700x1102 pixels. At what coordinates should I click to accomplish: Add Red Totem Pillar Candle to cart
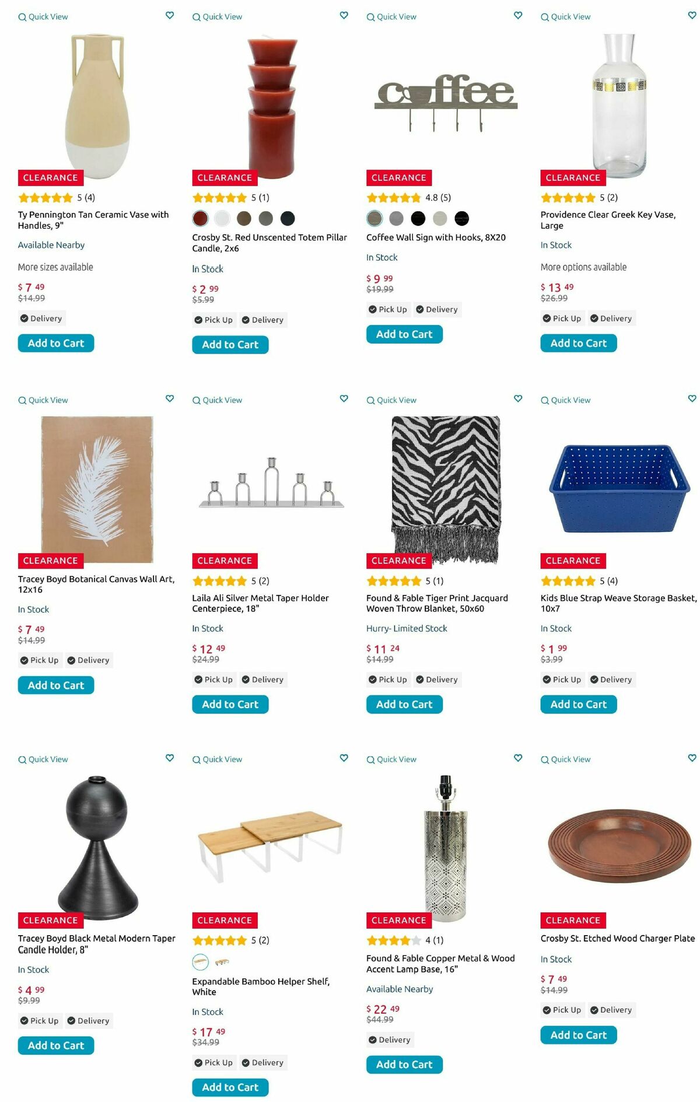click(x=230, y=345)
